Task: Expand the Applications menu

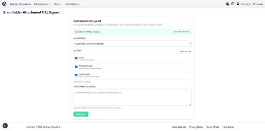Action: 73,4
